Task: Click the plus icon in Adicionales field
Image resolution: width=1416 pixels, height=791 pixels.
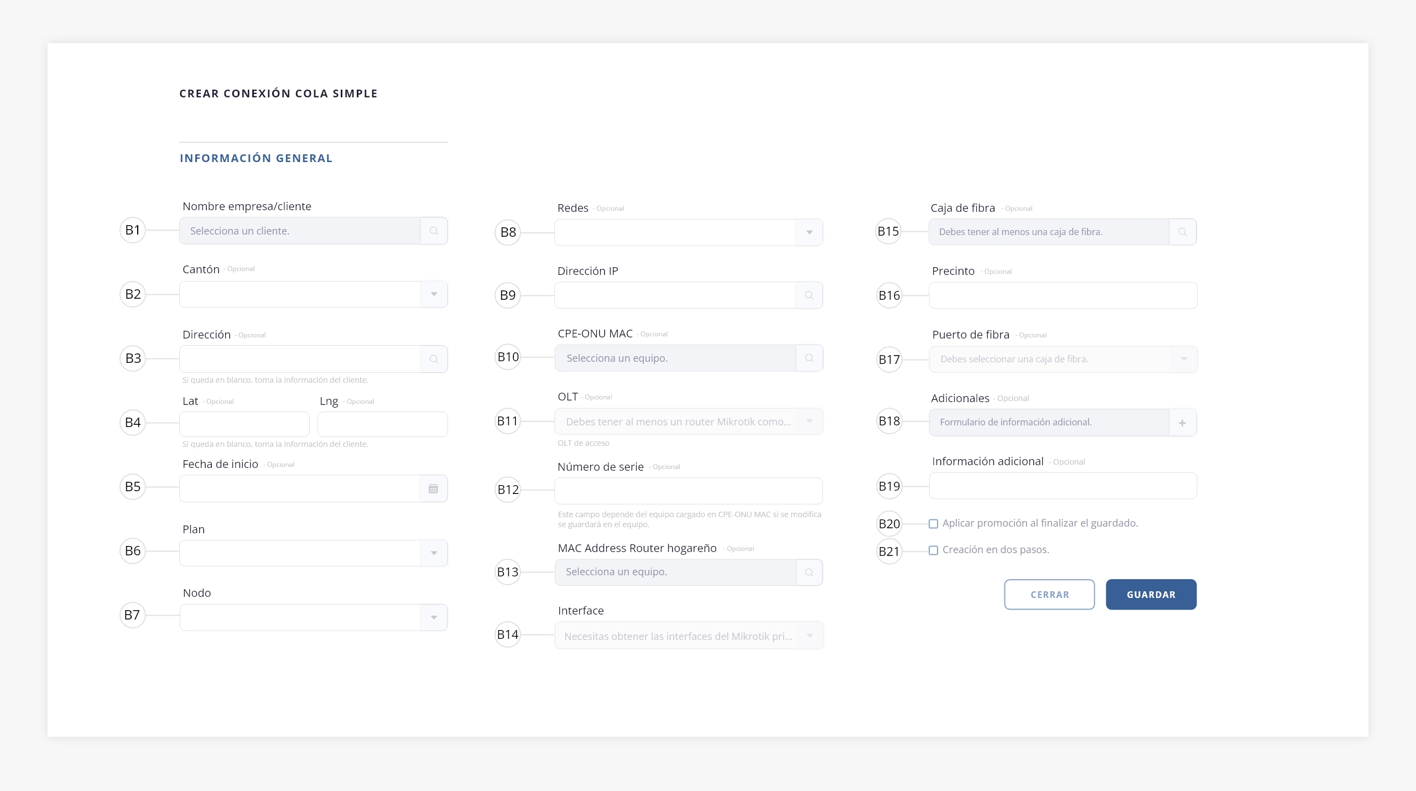Action: 1183,423
